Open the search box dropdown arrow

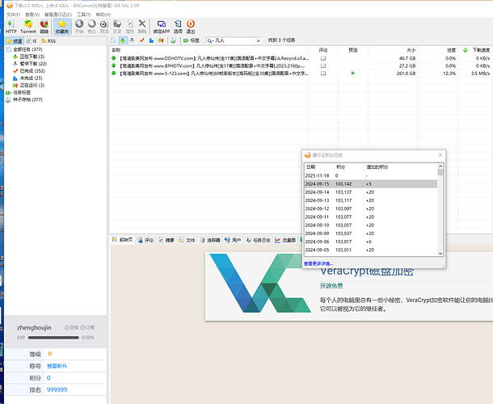point(213,40)
